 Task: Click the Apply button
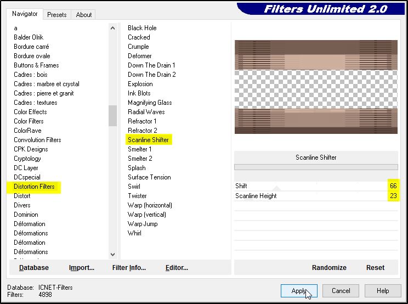pos(299,291)
